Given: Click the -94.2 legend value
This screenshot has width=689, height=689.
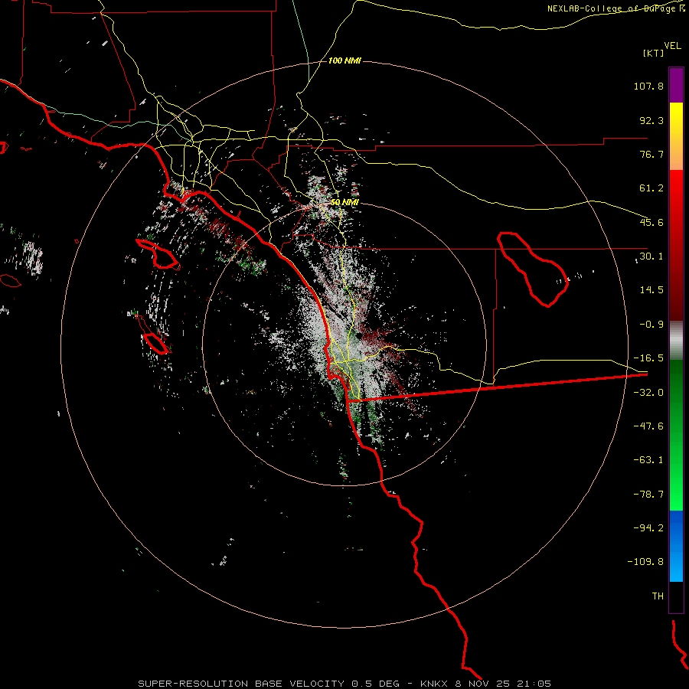Looking at the screenshot, I should click(648, 527).
